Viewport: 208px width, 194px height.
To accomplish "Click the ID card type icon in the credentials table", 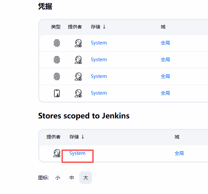I will (x=57, y=93).
